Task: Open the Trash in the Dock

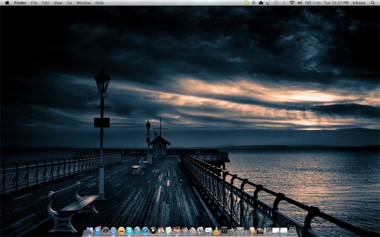Action: pos(292,230)
